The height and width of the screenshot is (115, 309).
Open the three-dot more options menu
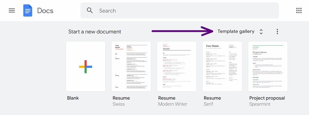pos(277,31)
